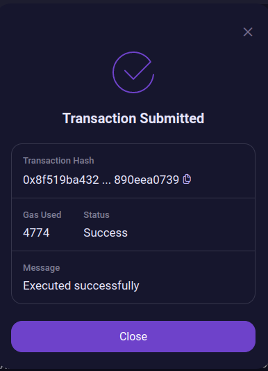Copy the transaction hash to clipboard
This screenshot has width=268, height=371.
(187, 179)
